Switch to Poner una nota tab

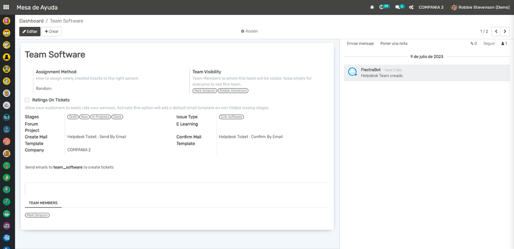393,43
